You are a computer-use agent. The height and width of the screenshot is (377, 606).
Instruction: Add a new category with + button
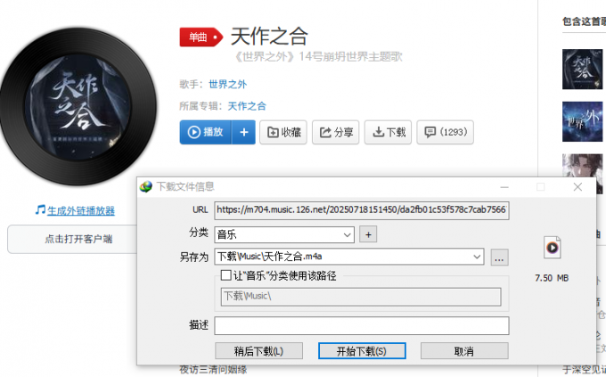pyautogui.click(x=368, y=234)
